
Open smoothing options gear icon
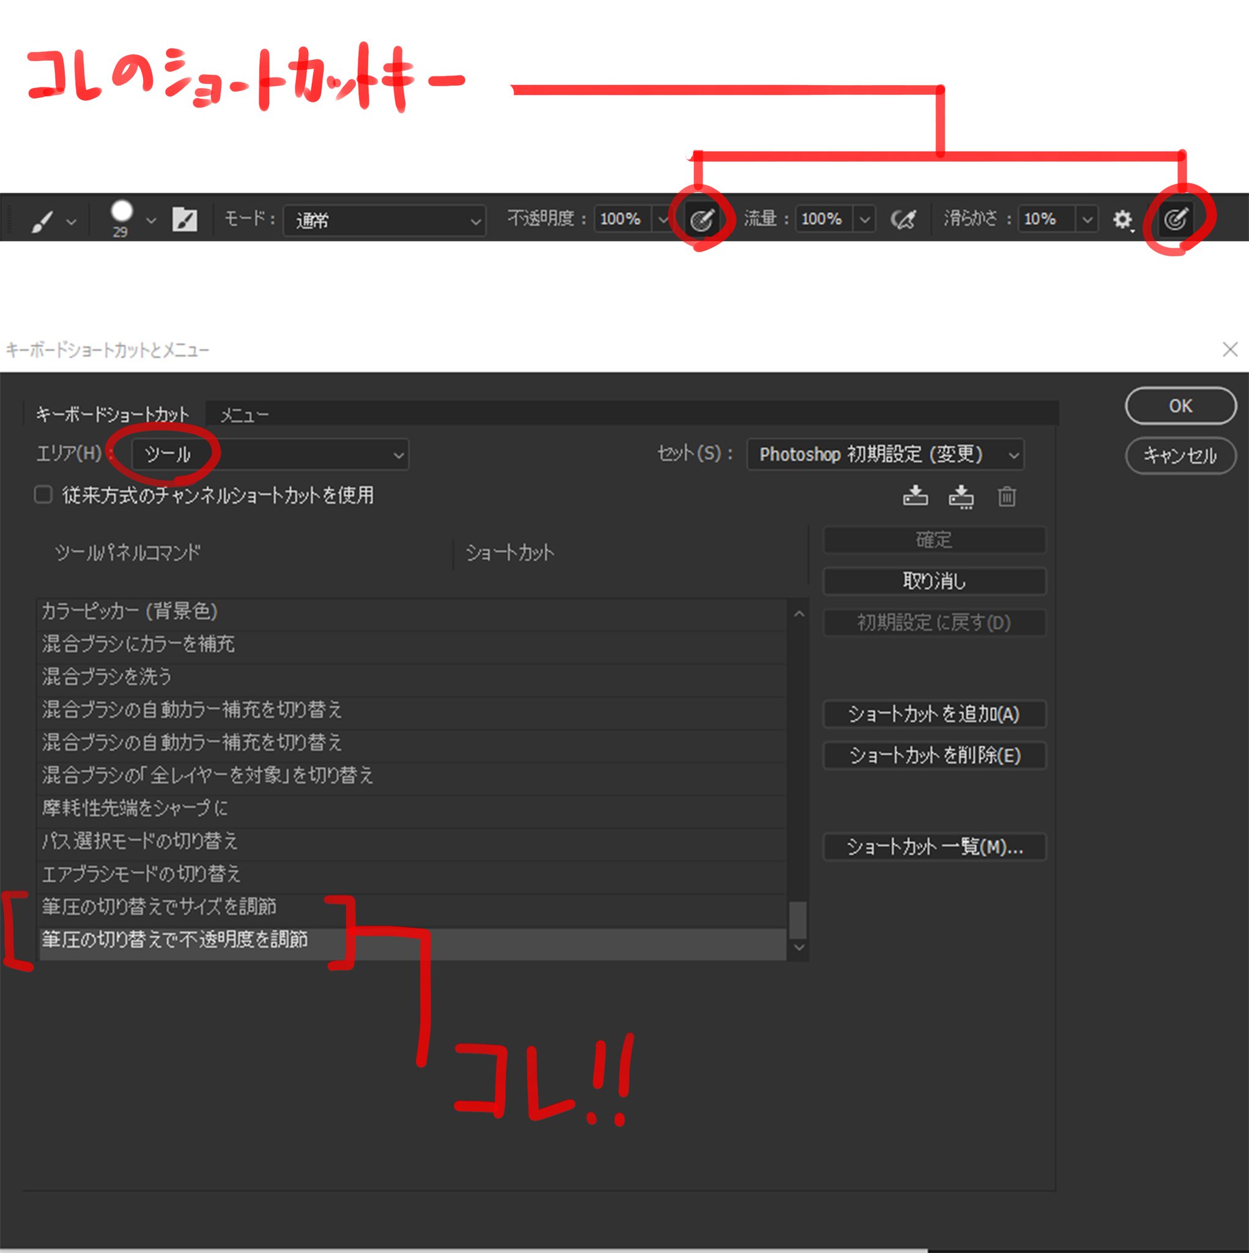pos(1122,219)
